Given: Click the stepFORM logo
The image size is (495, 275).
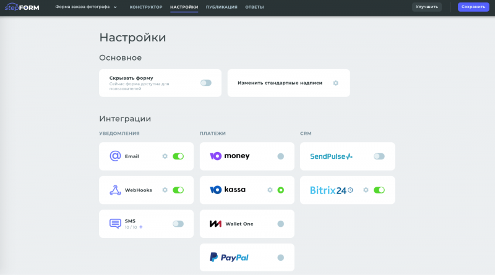Looking at the screenshot, I should pyautogui.click(x=22, y=7).
